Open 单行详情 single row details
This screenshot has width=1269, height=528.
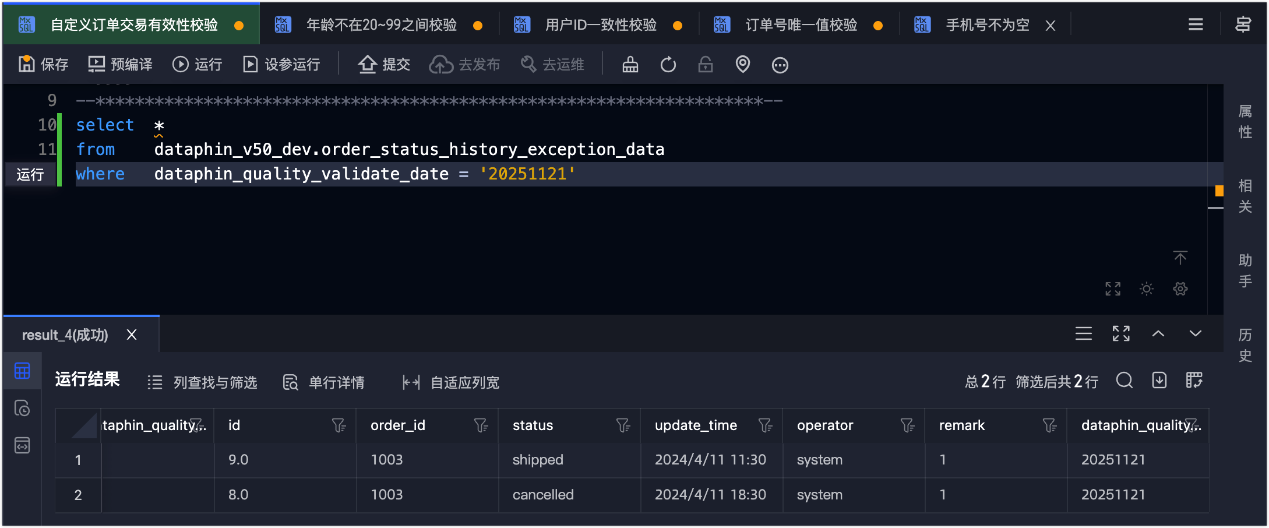click(x=324, y=382)
